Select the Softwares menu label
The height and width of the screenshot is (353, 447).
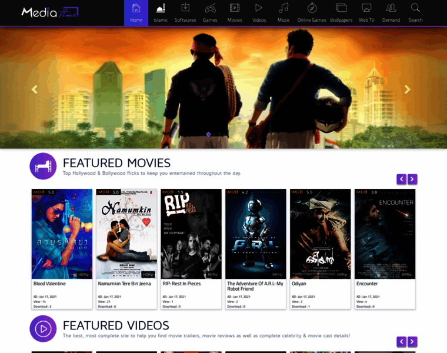pyautogui.click(x=185, y=20)
